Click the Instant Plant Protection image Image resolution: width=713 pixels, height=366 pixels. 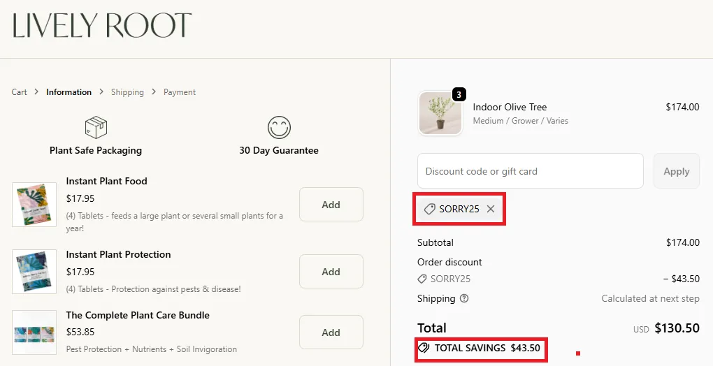pos(34,272)
